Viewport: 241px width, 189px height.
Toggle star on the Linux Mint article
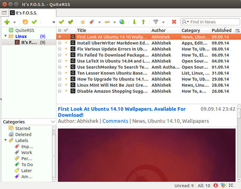(x=60, y=85)
